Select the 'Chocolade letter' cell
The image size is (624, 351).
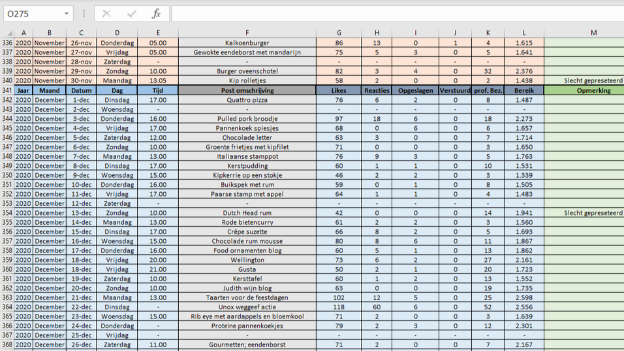tap(247, 137)
